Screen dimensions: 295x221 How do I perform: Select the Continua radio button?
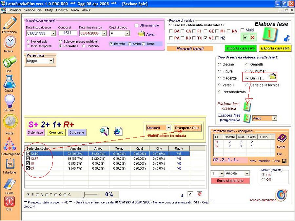pos(84,46)
